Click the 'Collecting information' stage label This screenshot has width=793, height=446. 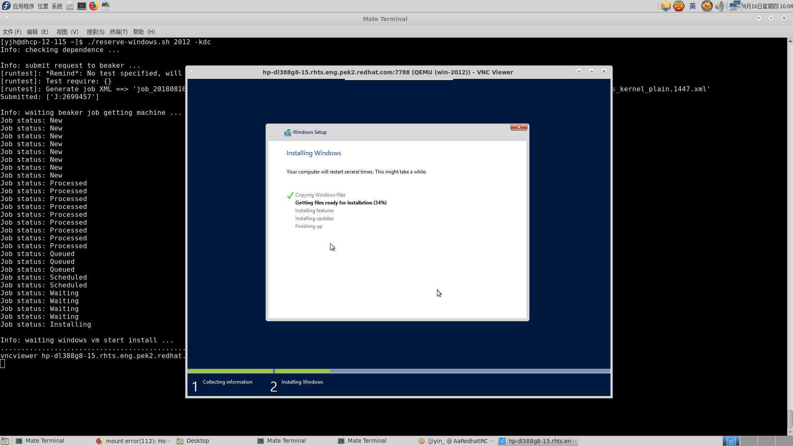[x=227, y=382]
